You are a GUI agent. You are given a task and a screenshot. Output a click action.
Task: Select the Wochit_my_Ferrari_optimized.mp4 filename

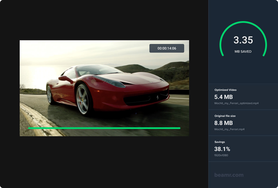point(236,103)
